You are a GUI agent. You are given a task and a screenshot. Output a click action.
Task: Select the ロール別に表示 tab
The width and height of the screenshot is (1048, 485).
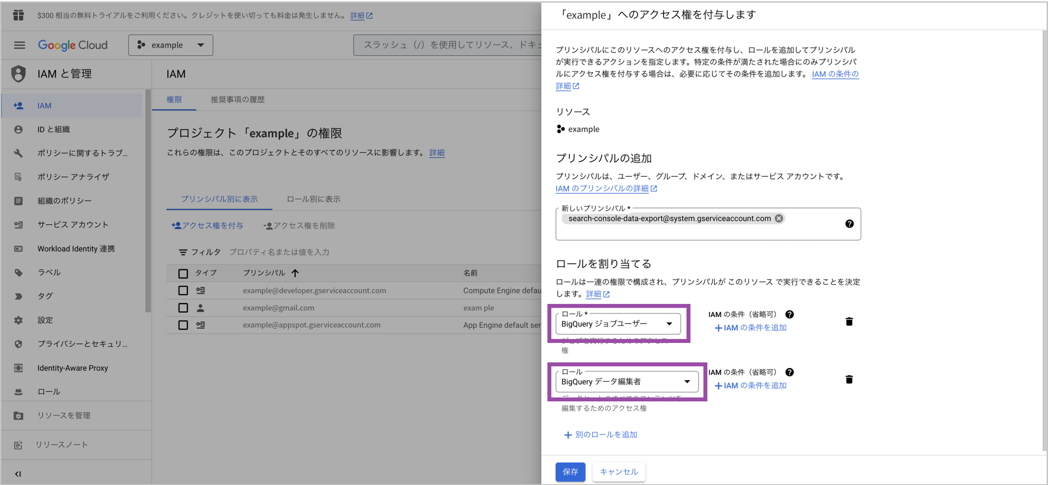pos(313,199)
